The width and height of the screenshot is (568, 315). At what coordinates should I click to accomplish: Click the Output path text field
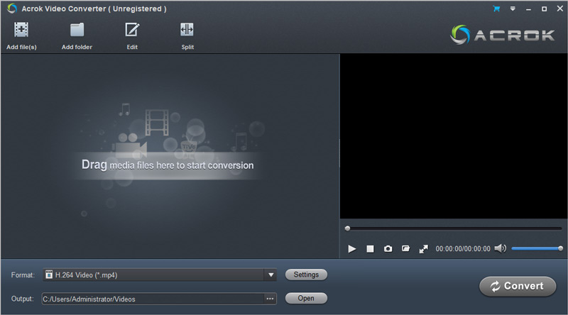coord(152,299)
